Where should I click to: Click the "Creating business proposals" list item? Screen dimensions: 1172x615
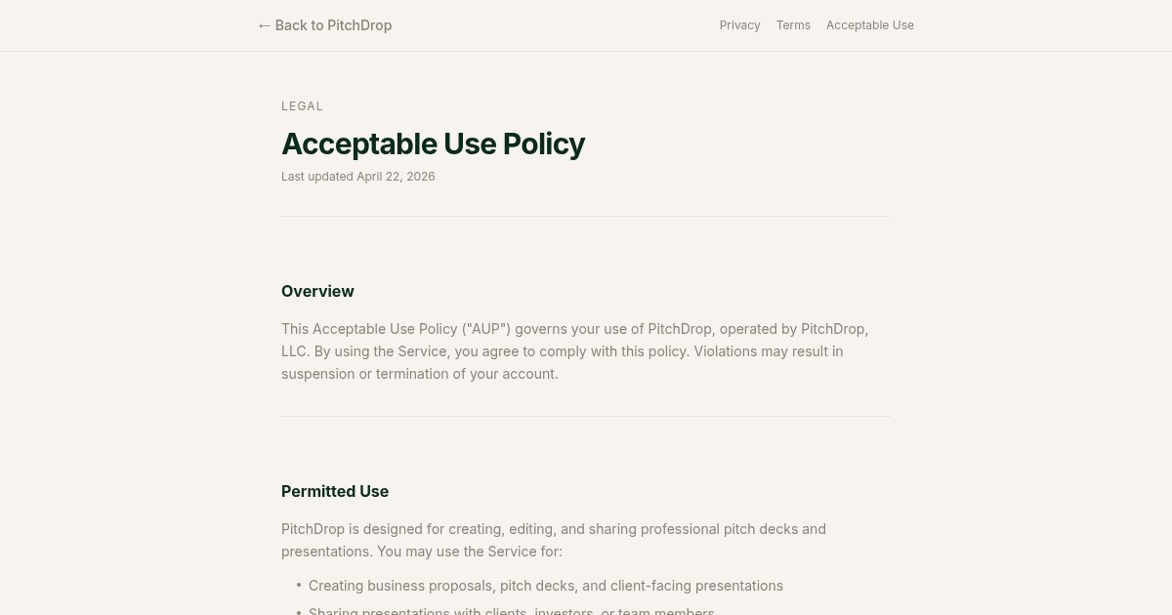pyautogui.click(x=546, y=586)
